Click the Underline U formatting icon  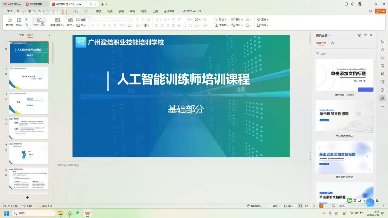point(104,25)
